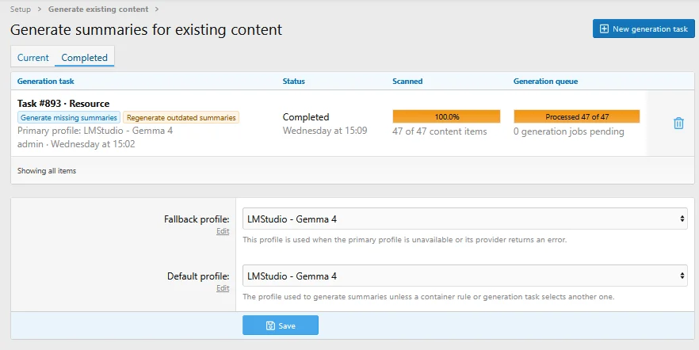699x350 pixels.
Task: Click the Completed status text
Action: (x=306, y=116)
